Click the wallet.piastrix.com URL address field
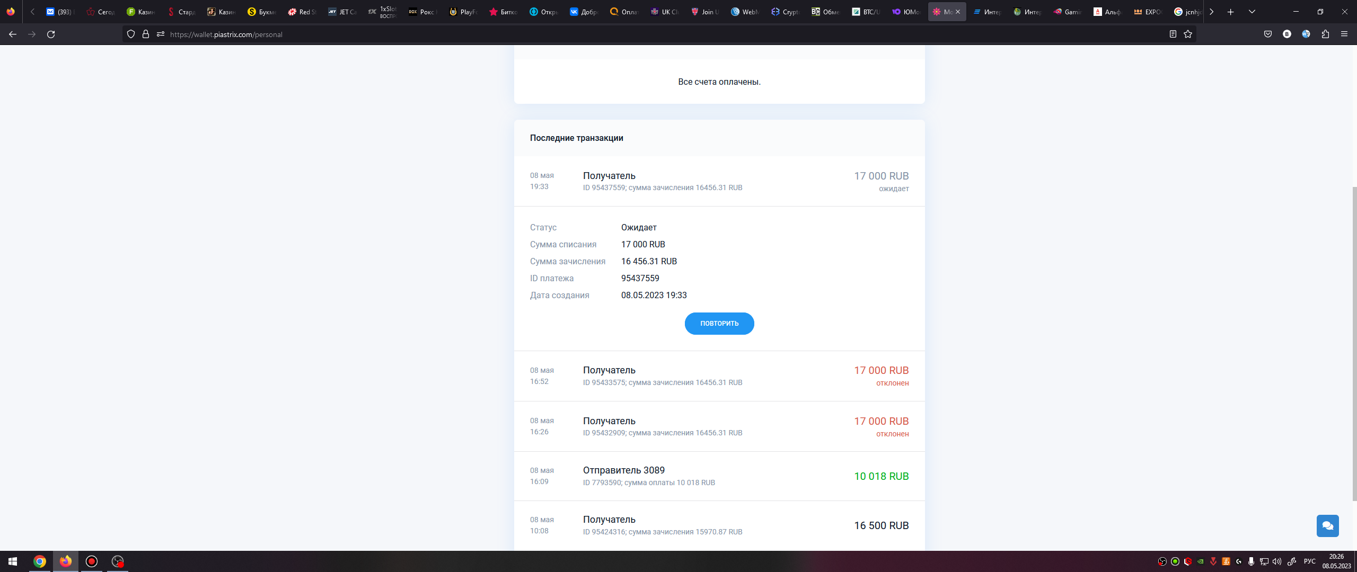Image resolution: width=1357 pixels, height=572 pixels. point(636,34)
